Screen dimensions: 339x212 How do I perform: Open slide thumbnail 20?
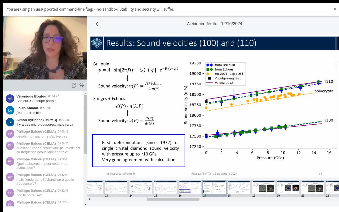pyautogui.click(x=288, y=187)
